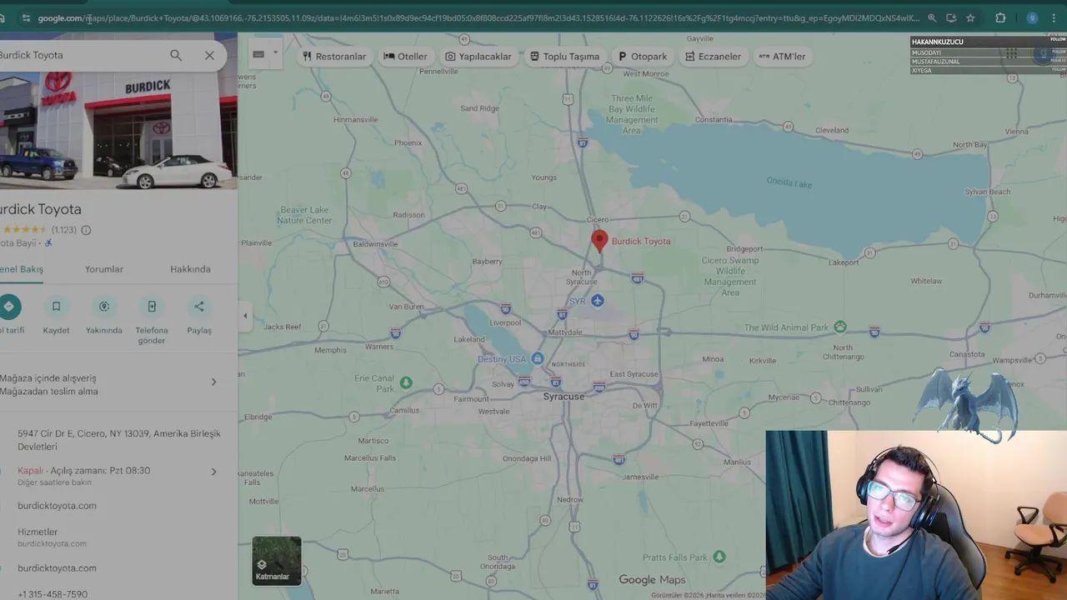Select the Yapılacaklar chip
Image resolution: width=1067 pixels, height=600 pixels.
pyautogui.click(x=478, y=56)
